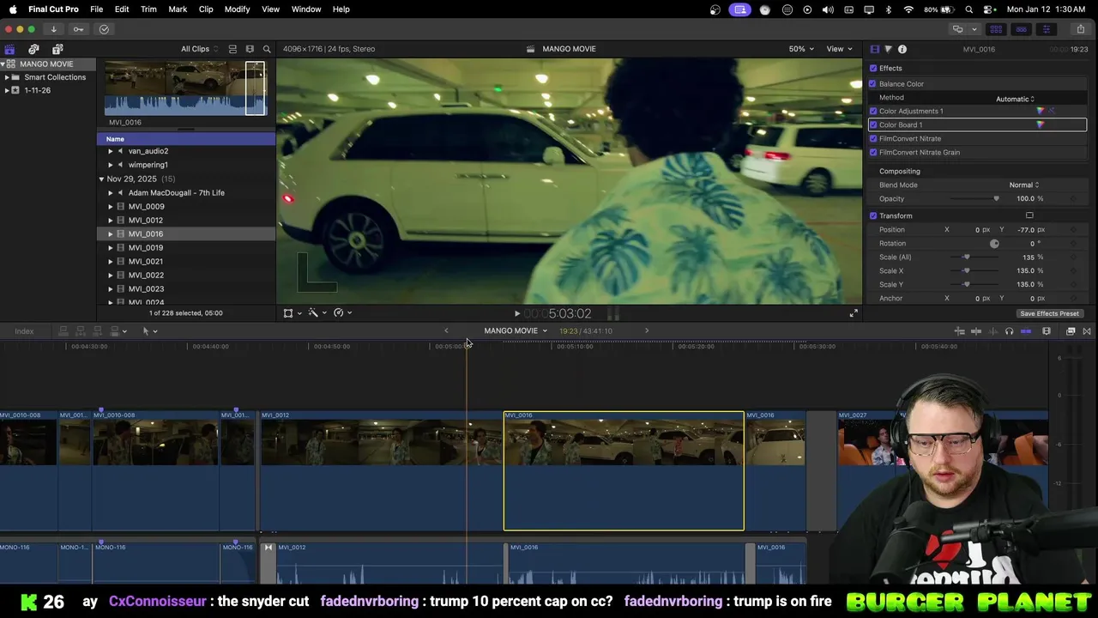The height and width of the screenshot is (618, 1098).
Task: Toggle the Effects master checkbox
Action: click(873, 68)
